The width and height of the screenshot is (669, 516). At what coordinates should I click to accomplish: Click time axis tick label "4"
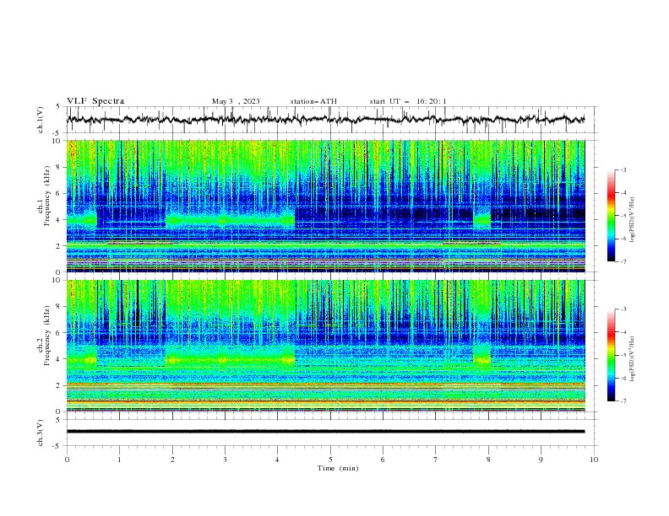[277, 460]
